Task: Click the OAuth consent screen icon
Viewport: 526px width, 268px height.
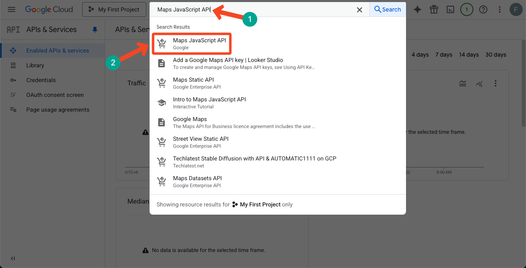Action: click(13, 95)
